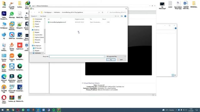Focus the search box in the dialog

pyautogui.click(x=116, y=12)
